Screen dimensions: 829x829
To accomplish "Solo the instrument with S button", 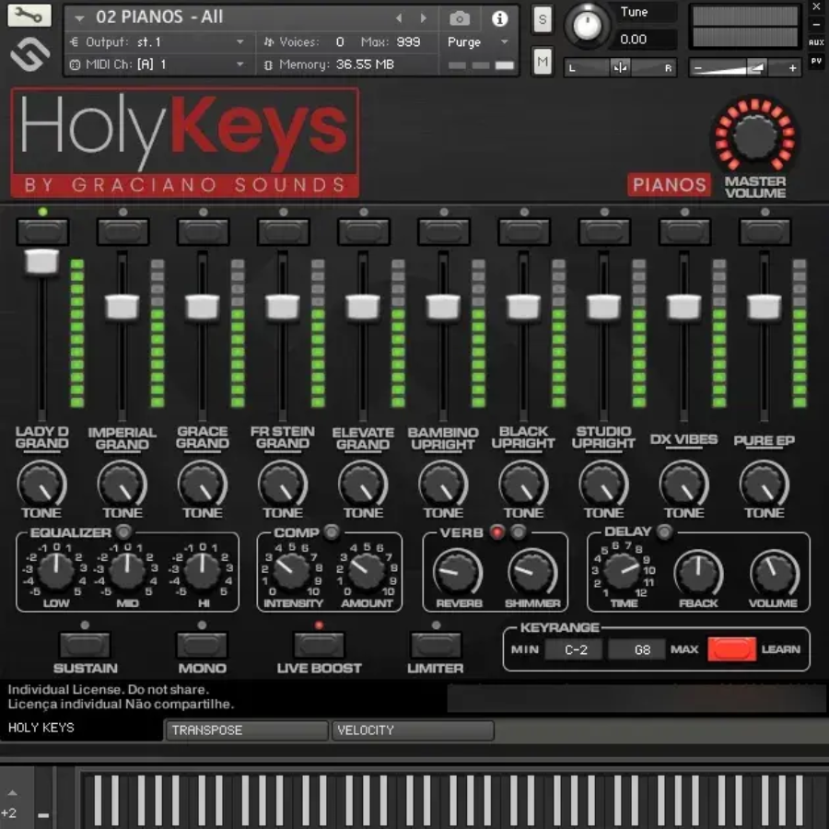I will point(543,19).
